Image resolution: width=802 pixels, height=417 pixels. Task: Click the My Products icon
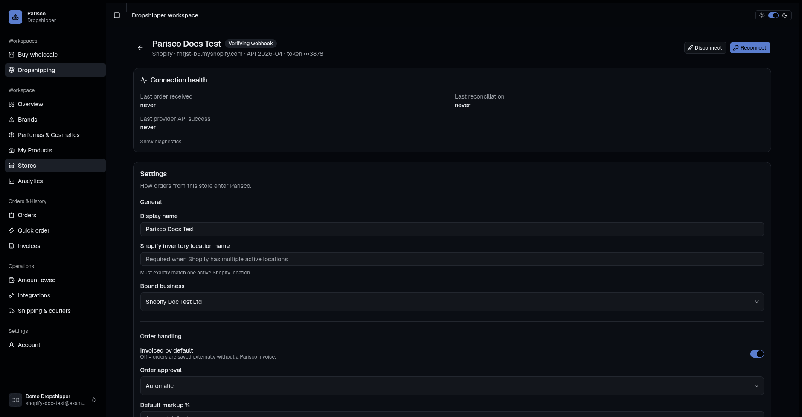pos(12,150)
